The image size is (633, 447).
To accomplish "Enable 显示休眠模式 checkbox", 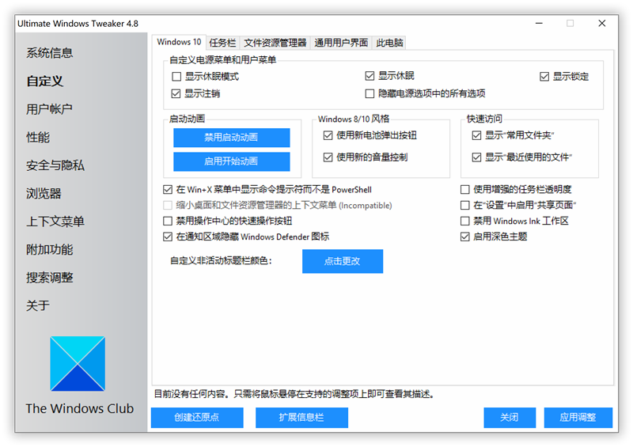I will tap(176, 76).
